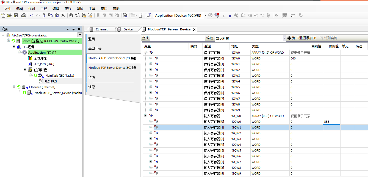Click the Ethernet tab icon
Image resolution: width=368 pixels, height=177 pixels.
tap(92, 29)
